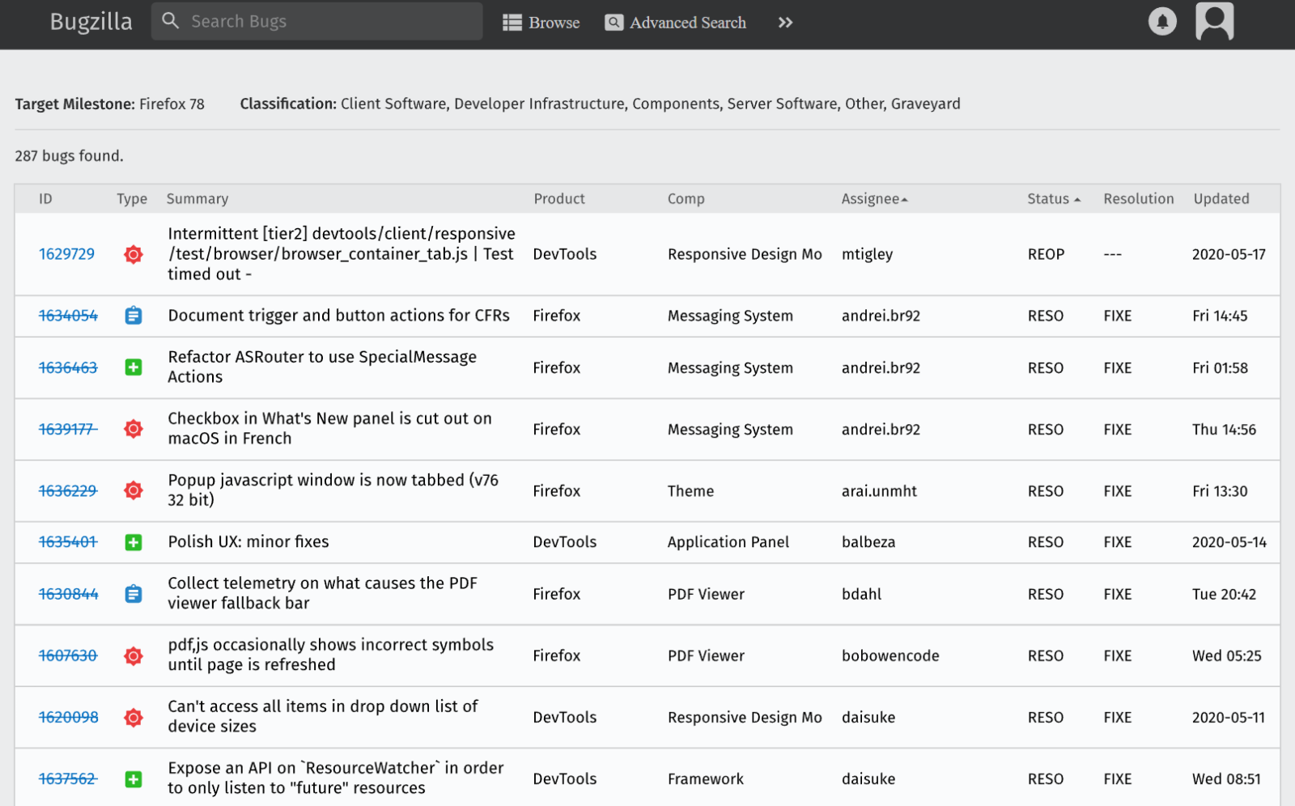
Task: Click the magnifier icon inside the search bar
Action: click(171, 21)
